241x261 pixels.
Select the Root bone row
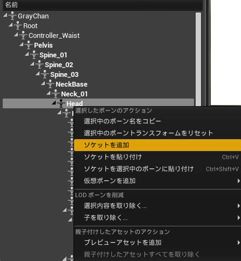tap(98, 25)
